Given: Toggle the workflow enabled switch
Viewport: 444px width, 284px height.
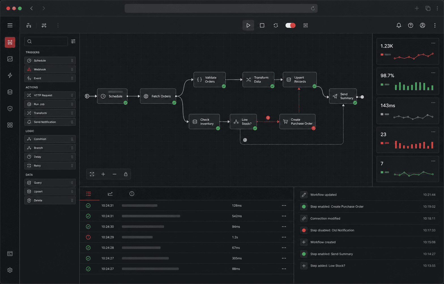Looking at the screenshot, I should (x=290, y=25).
